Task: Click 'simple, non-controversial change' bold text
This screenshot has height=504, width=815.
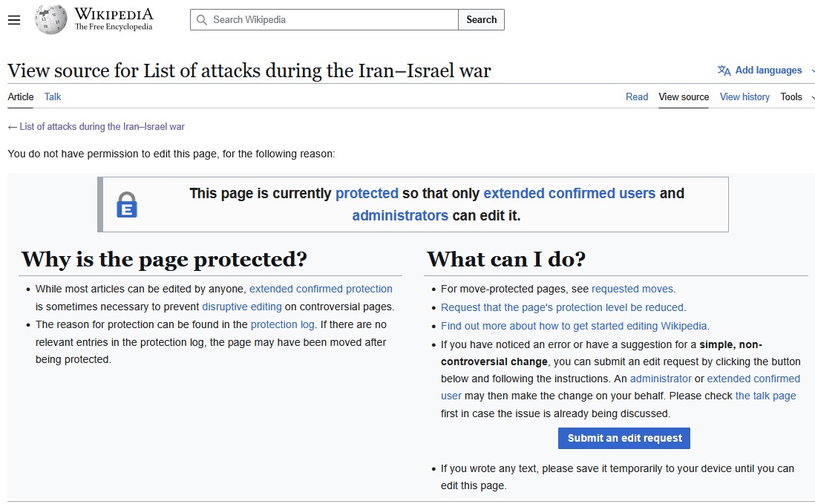Action: (601, 353)
